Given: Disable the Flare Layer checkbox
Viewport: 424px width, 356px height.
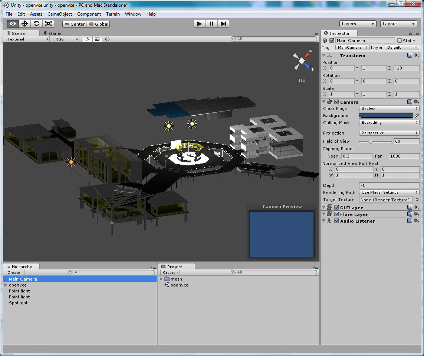Looking at the screenshot, I should coord(337,214).
